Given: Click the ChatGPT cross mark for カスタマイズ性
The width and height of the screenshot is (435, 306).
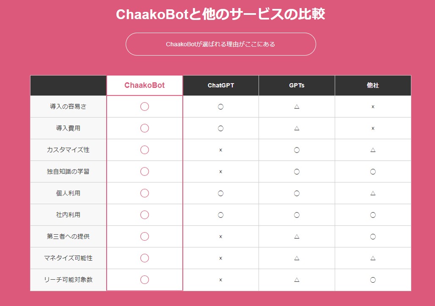Looking at the screenshot, I should 220,150.
